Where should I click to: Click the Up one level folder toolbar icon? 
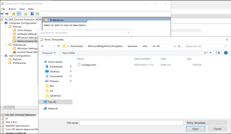pos(14,14)
